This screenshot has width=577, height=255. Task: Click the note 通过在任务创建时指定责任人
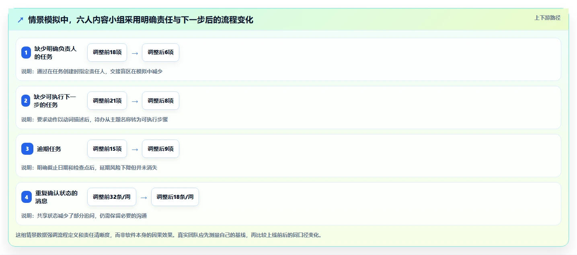click(x=92, y=71)
